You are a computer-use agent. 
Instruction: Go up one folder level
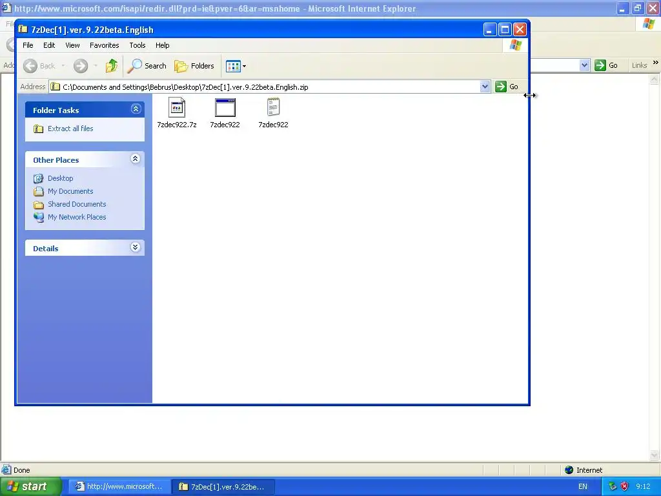tap(112, 66)
